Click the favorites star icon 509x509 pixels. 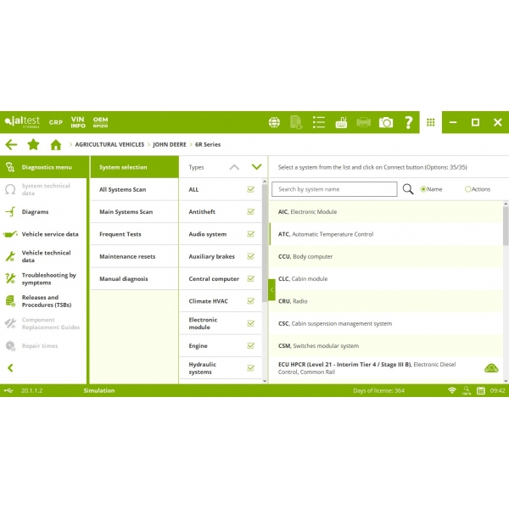coord(34,145)
